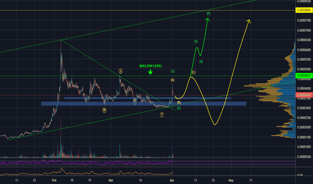The width and height of the screenshot is (313, 184).
Task: Click date label 10 after Feb
Action: [72, 180]
